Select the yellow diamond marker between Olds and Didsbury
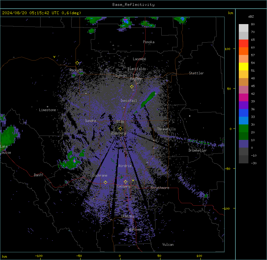 [x=120, y=129]
